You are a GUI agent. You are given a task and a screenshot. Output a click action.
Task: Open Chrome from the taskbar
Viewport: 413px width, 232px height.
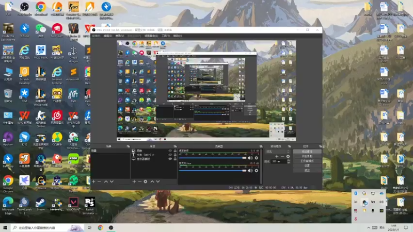click(x=100, y=227)
